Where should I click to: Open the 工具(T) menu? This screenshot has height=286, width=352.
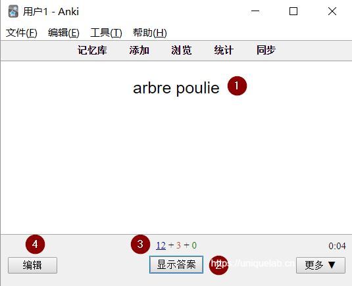tap(106, 33)
